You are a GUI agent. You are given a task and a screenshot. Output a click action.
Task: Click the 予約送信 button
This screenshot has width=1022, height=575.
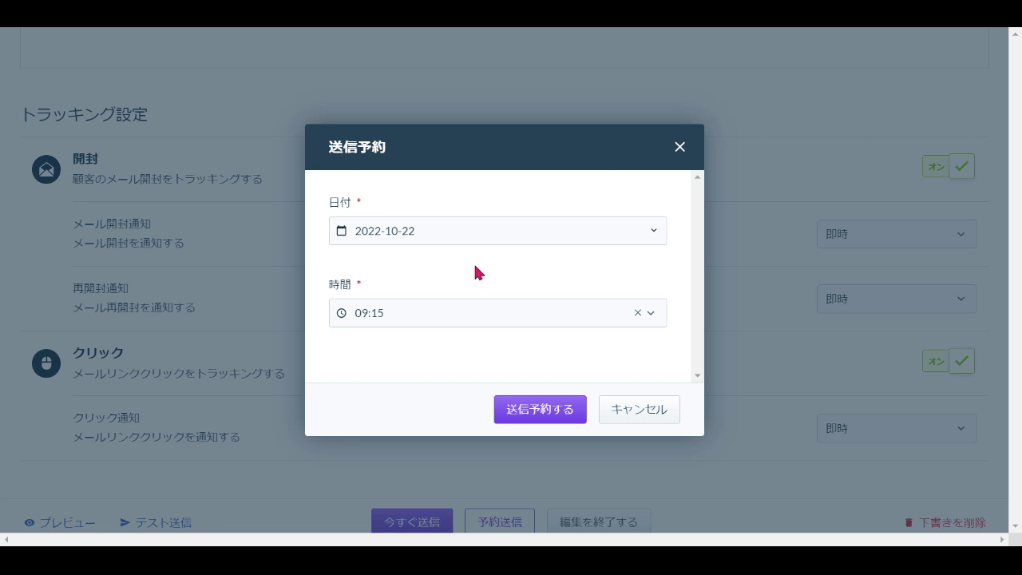point(500,521)
